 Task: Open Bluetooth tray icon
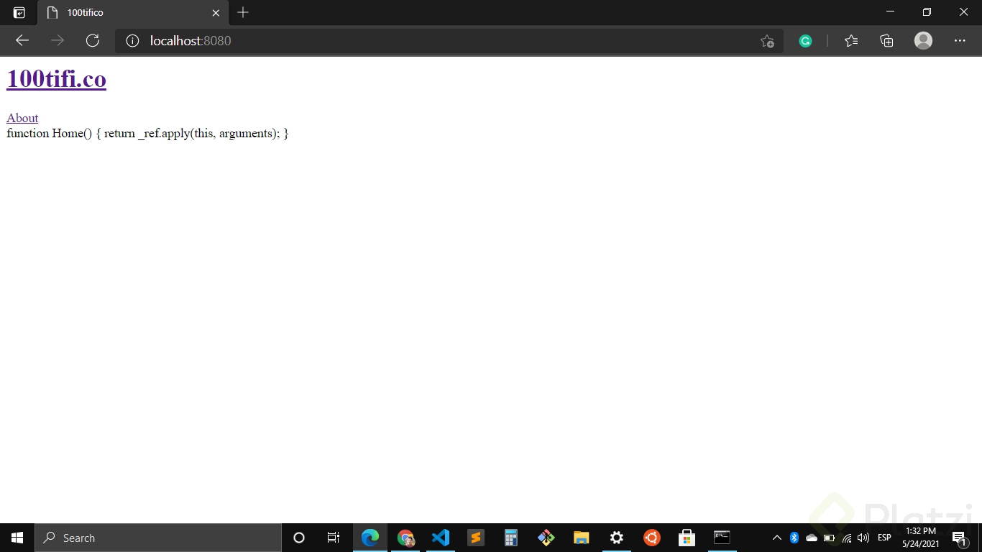click(794, 538)
